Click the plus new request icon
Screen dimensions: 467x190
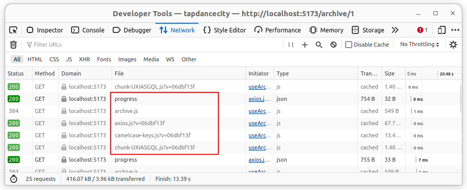[x=305, y=45]
